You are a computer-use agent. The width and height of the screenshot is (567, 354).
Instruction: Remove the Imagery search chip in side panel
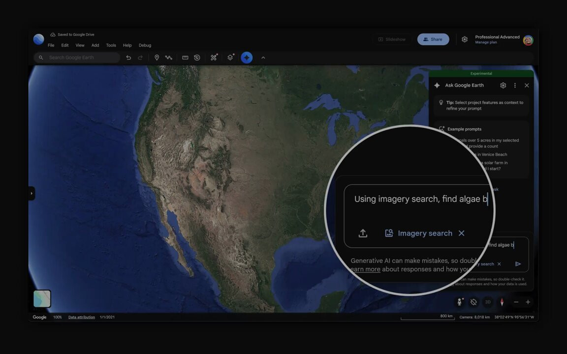499,264
